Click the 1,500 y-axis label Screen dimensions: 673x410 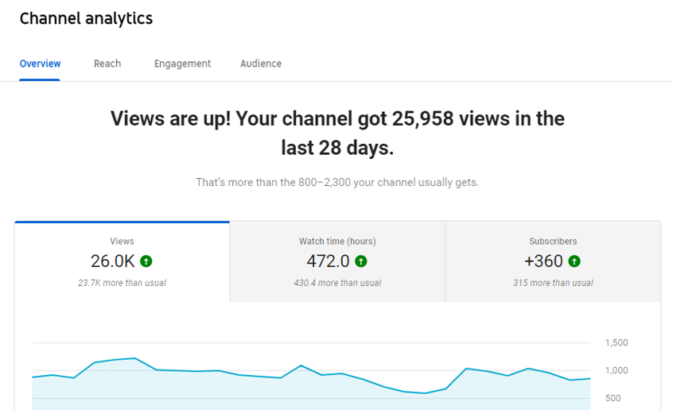617,343
